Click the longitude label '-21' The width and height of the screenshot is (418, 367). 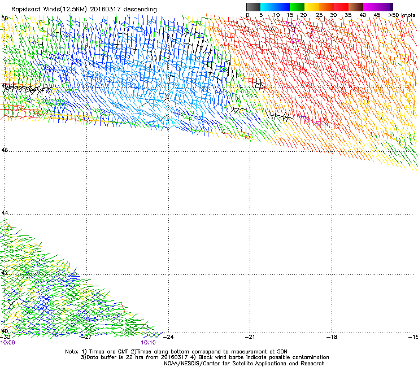250,337
